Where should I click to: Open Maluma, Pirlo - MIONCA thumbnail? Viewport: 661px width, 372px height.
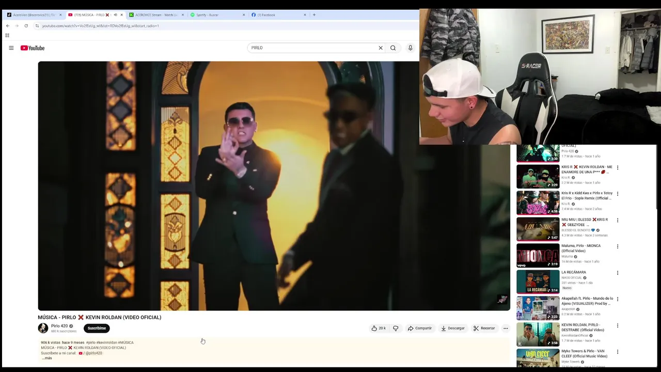[x=538, y=255]
